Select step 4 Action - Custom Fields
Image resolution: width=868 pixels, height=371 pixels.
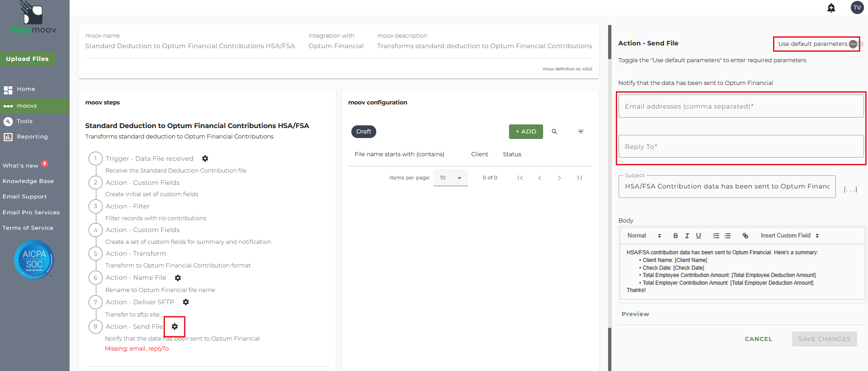[143, 230]
